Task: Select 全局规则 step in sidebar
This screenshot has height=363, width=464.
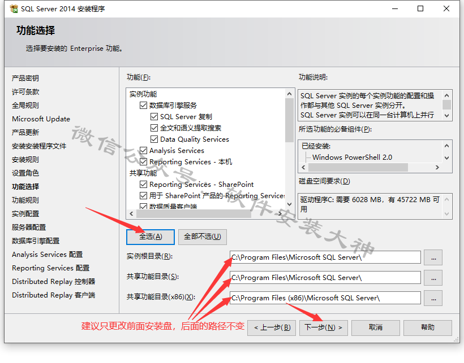Action: point(25,106)
